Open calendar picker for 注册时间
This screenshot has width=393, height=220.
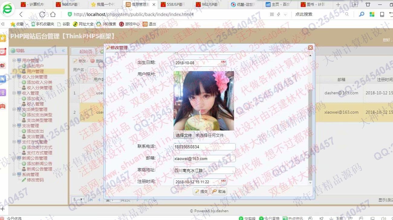[x=223, y=182]
